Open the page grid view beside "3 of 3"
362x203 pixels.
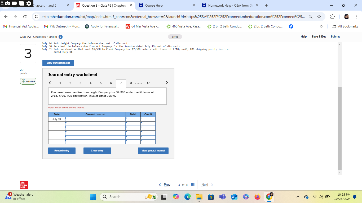coord(192,184)
